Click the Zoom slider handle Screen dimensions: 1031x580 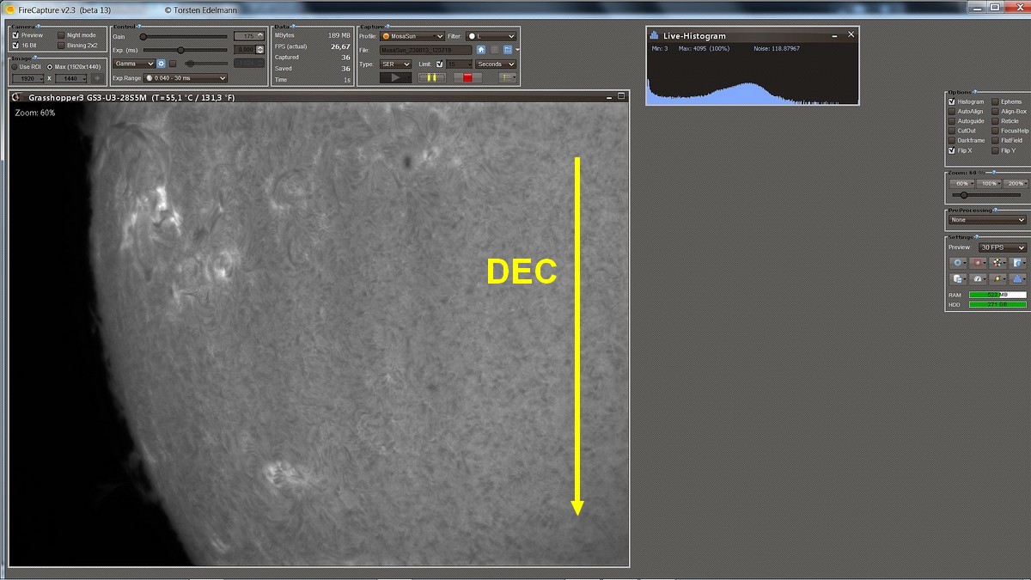(x=963, y=195)
